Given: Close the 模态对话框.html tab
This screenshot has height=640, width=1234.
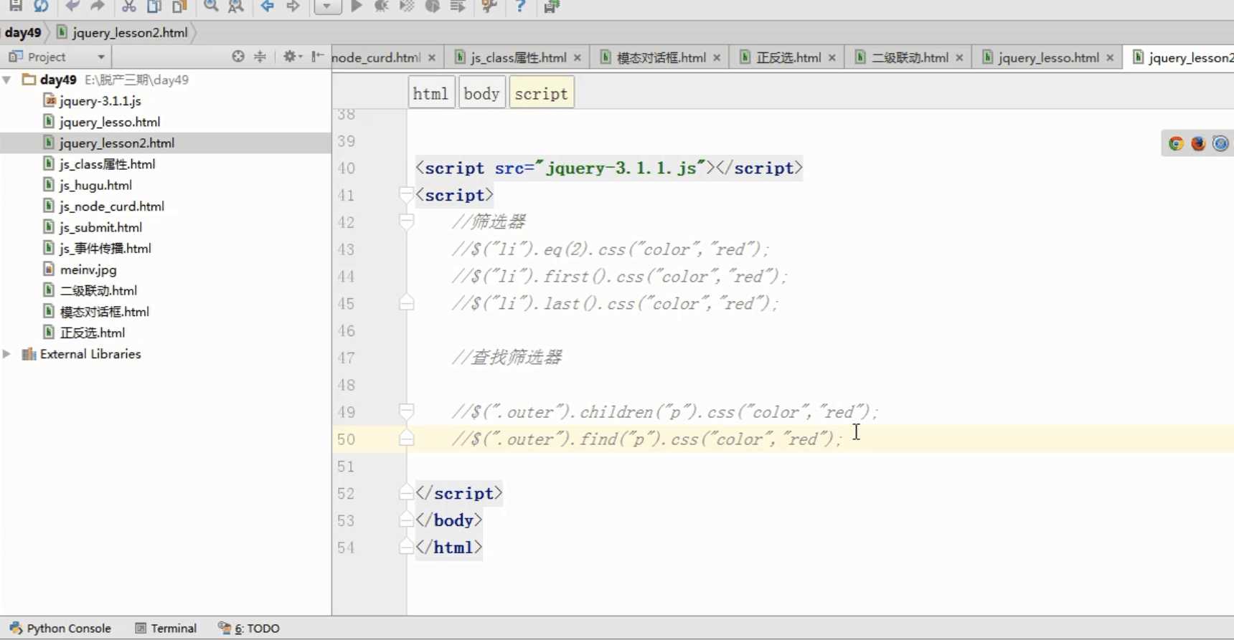Looking at the screenshot, I should 717,57.
